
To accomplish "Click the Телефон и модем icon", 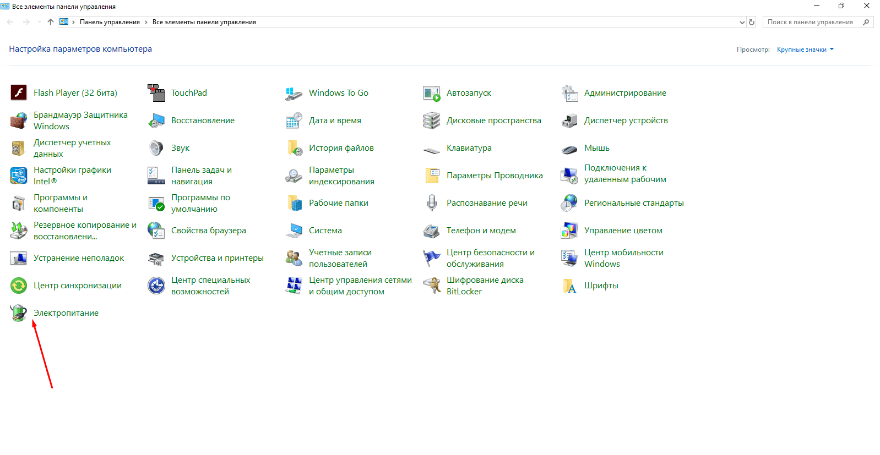I will [x=432, y=231].
